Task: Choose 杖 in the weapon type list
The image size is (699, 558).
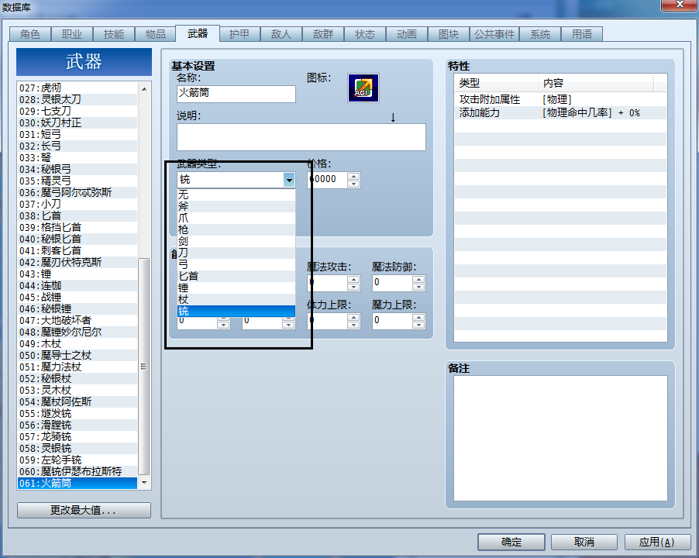Action: pos(236,299)
